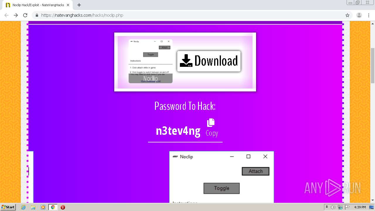Click the big Download button
This screenshot has height=211, width=375.
[x=209, y=61]
